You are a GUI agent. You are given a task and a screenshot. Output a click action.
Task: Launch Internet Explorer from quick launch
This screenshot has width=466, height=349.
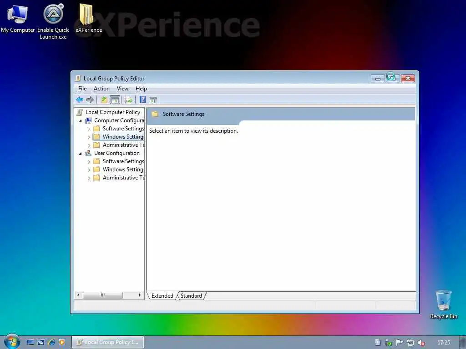52,342
